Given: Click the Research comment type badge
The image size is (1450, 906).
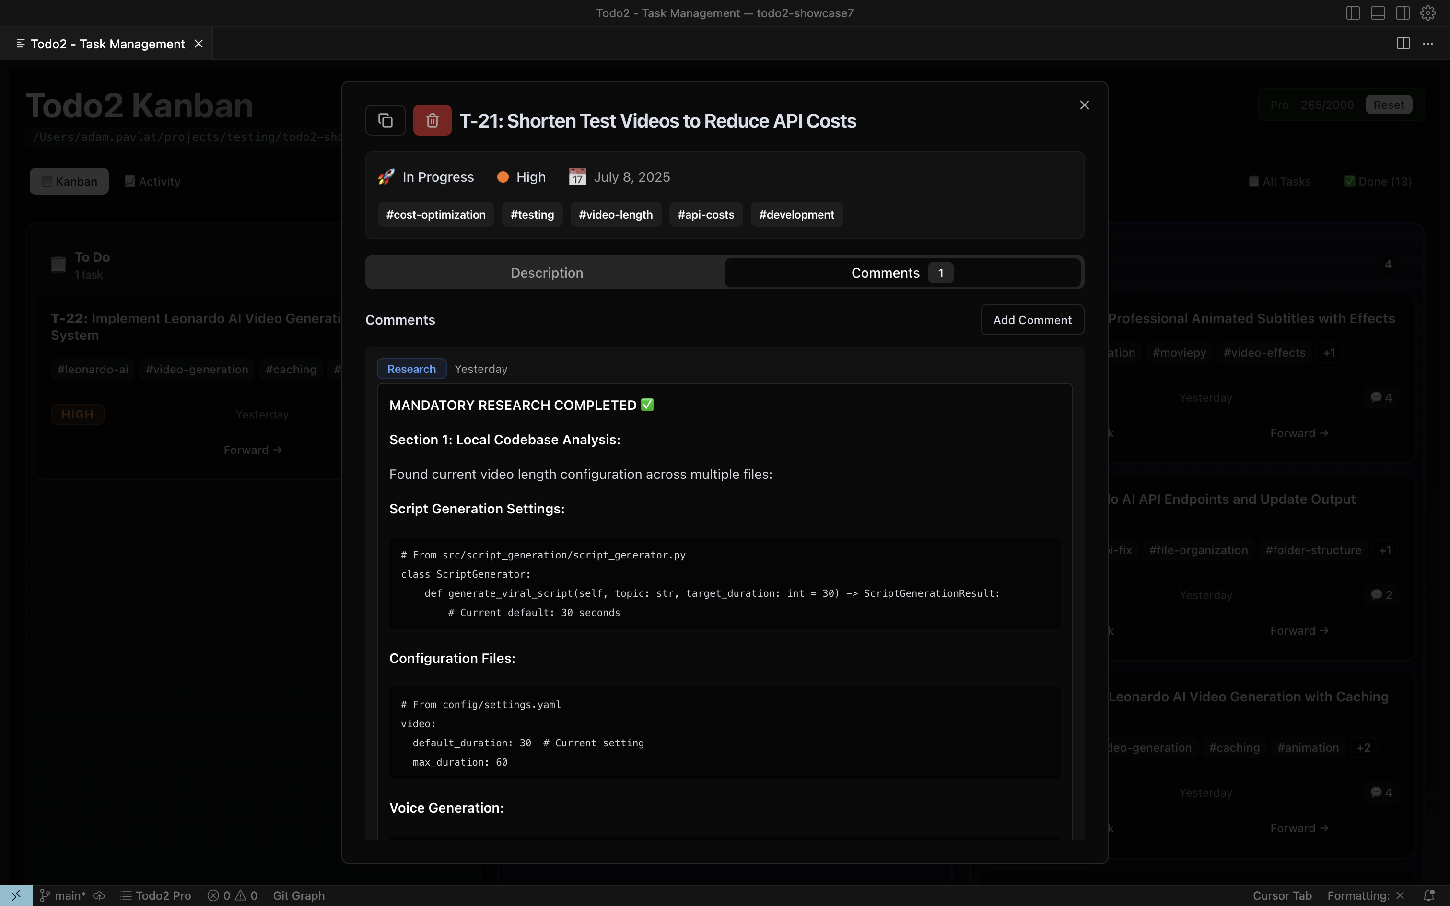Looking at the screenshot, I should pyautogui.click(x=411, y=369).
